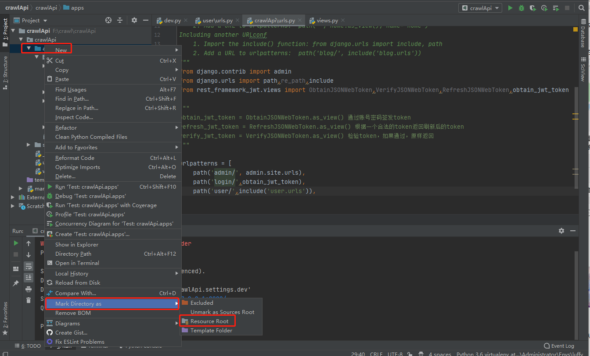Switch to dev.py editor tab
The image size is (590, 356).
[x=173, y=21]
